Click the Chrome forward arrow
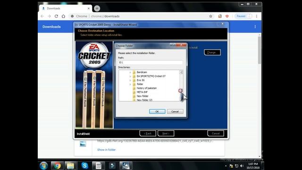 [x=49, y=16]
